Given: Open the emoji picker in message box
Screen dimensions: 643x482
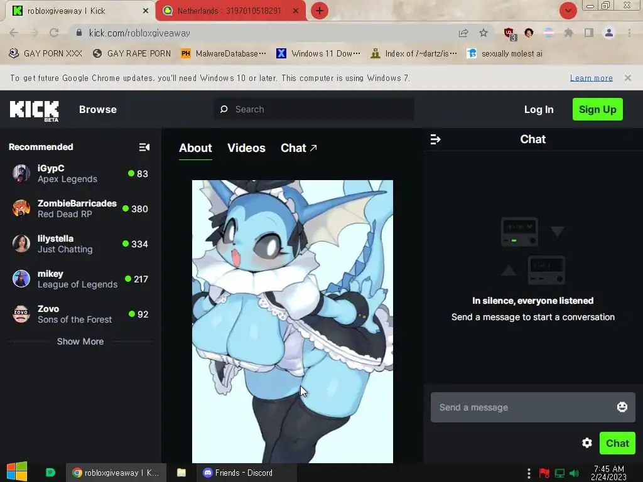Looking at the screenshot, I should (x=622, y=407).
